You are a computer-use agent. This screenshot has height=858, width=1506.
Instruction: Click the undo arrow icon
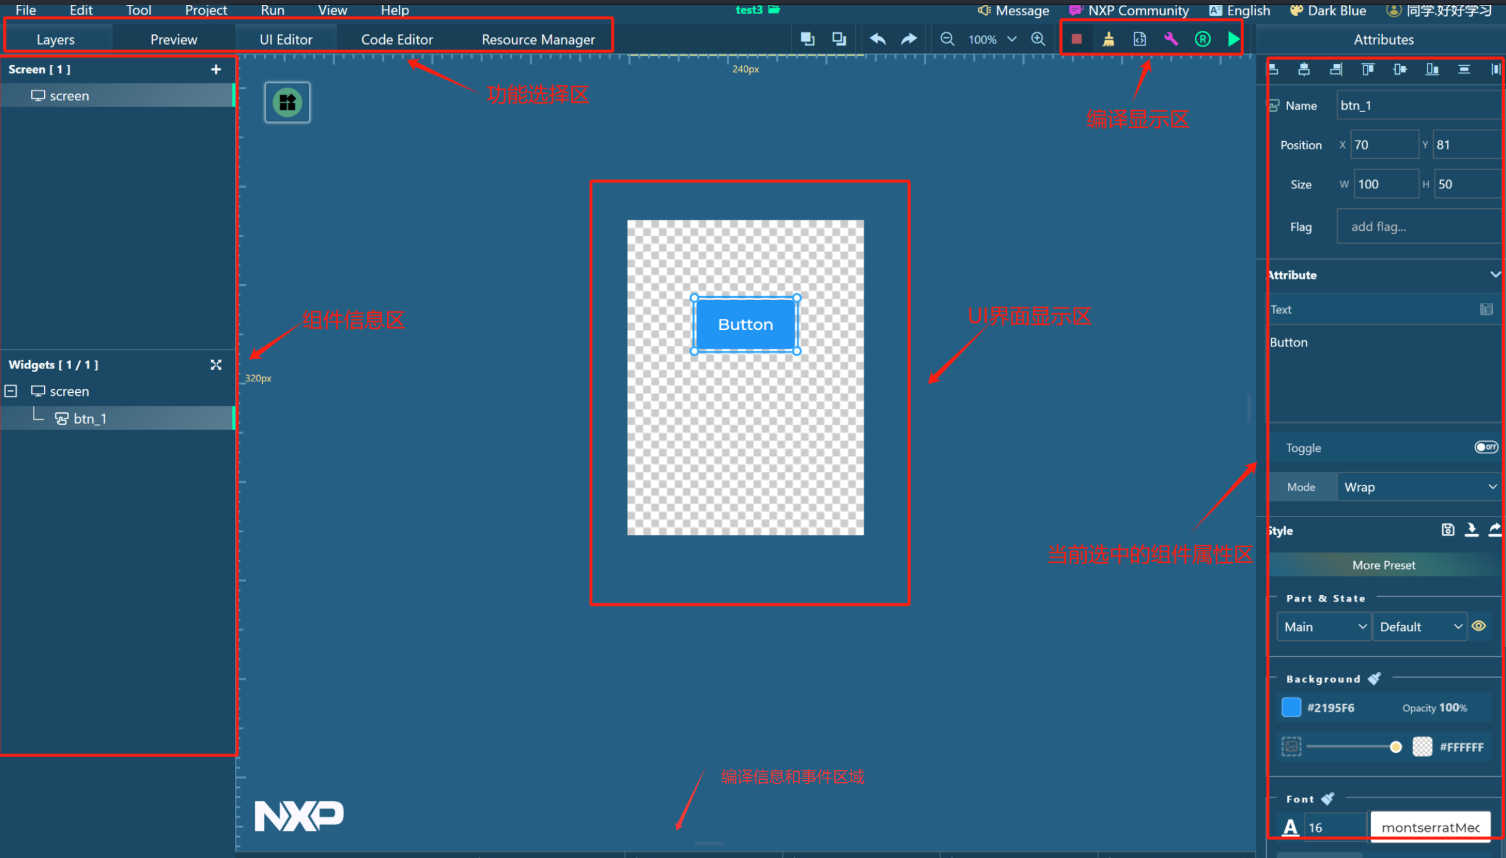pos(877,40)
